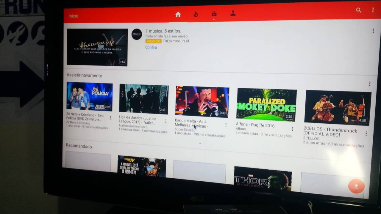Click the Recomendado heading
Image resolution: width=381 pixels, height=214 pixels.
79,146
